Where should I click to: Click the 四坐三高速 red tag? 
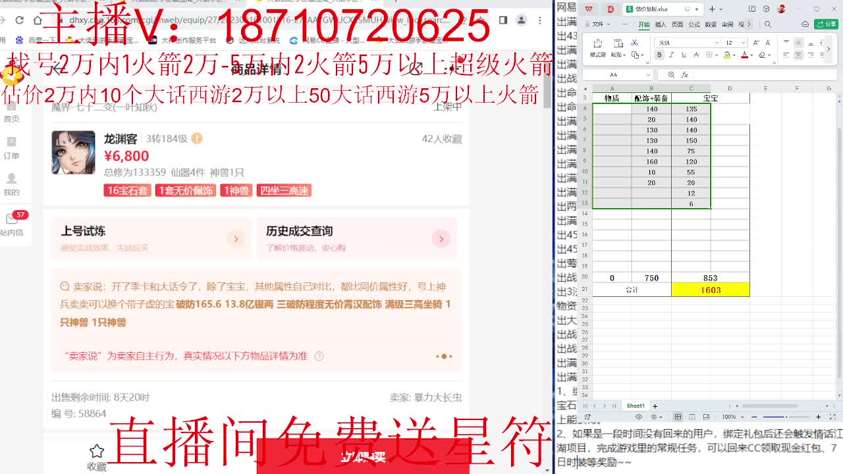point(284,190)
